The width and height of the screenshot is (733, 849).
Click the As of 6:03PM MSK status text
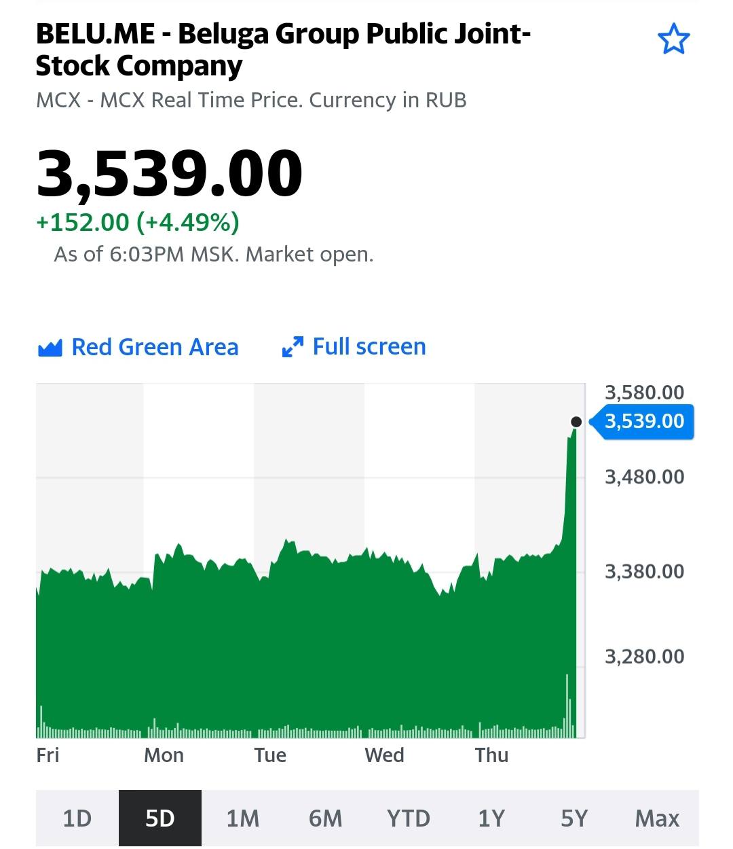click(x=214, y=255)
